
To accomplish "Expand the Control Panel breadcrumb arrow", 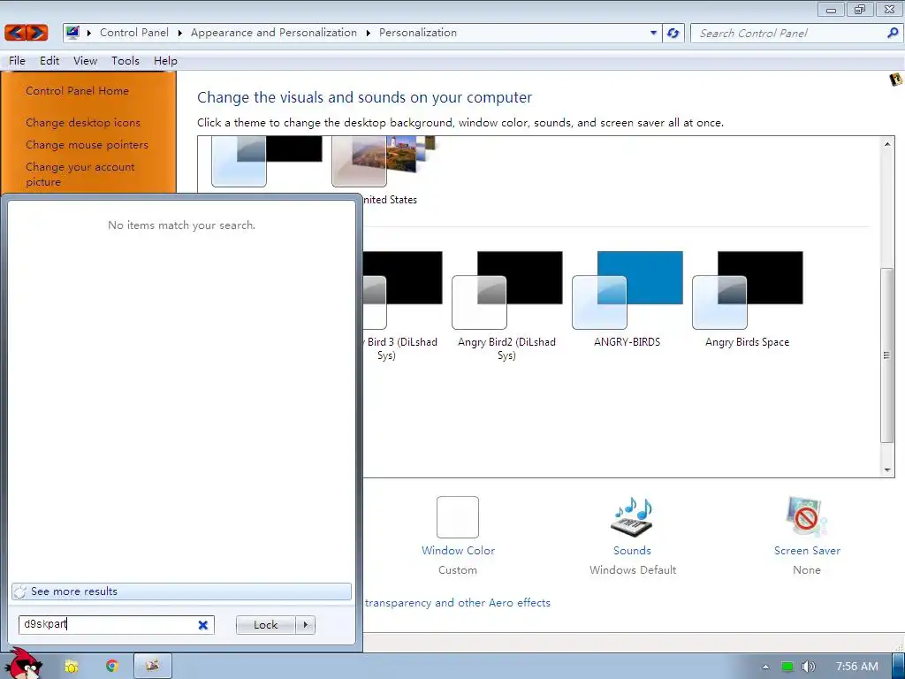I will (x=179, y=33).
